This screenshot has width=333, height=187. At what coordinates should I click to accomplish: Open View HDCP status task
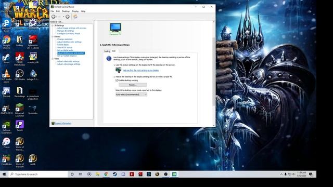(65, 47)
